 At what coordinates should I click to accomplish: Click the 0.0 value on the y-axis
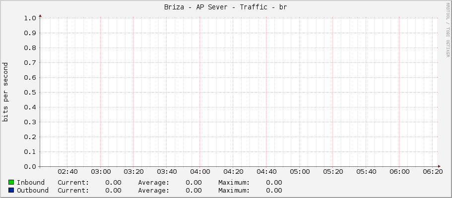[30, 167]
